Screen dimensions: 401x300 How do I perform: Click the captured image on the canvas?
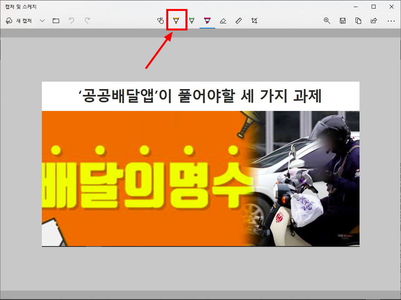click(200, 164)
